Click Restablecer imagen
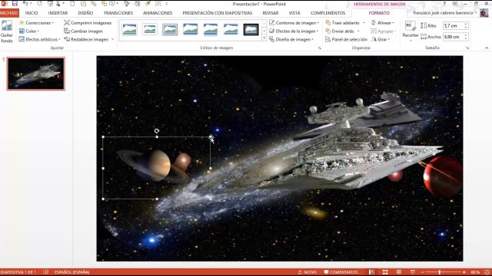This screenshot has height=276, width=492. coord(86,39)
